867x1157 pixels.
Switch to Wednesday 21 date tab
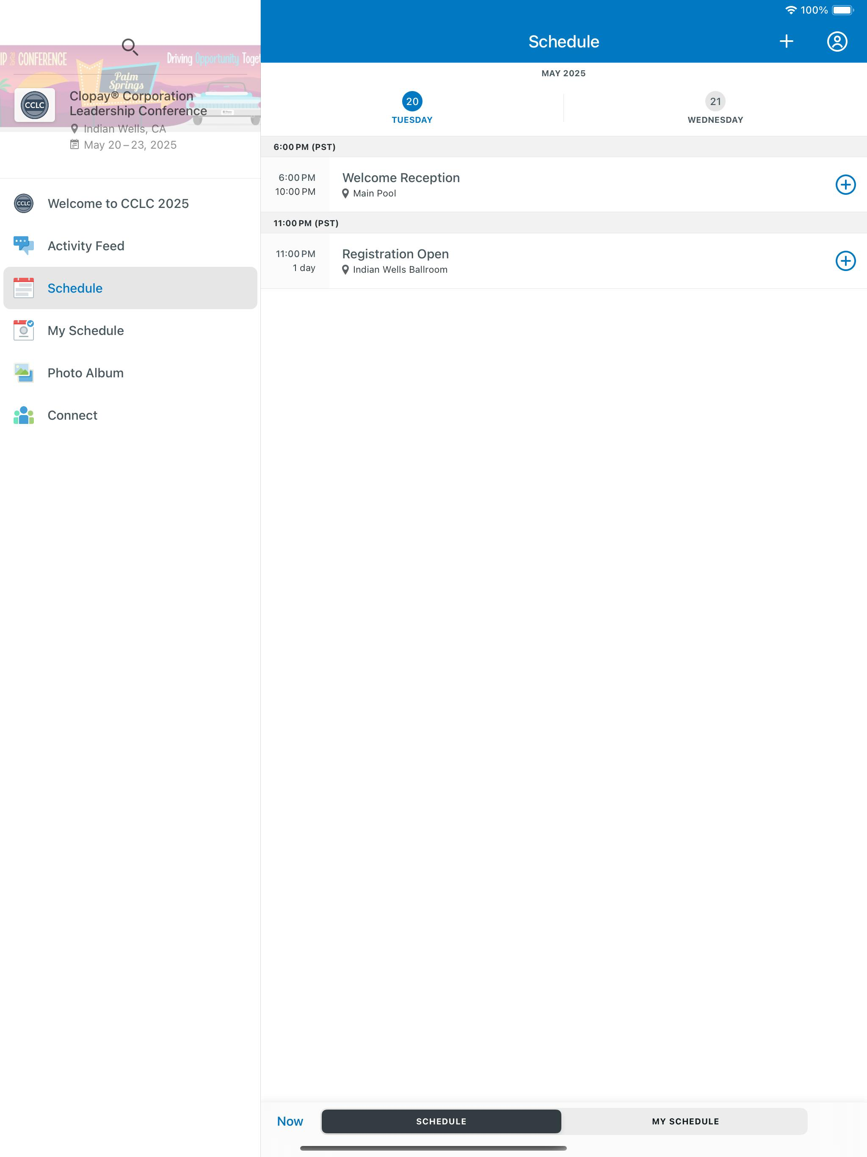(x=715, y=108)
